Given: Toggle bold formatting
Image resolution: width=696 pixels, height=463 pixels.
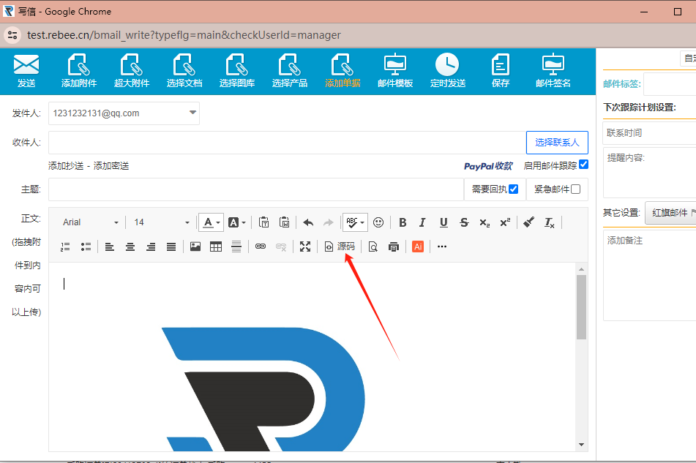Looking at the screenshot, I should 403,222.
